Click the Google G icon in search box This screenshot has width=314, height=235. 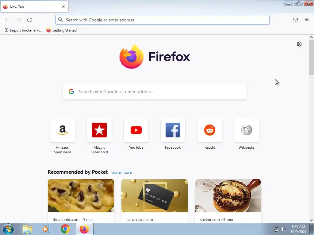[x=71, y=91]
